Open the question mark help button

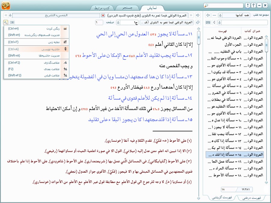tap(253, 5)
